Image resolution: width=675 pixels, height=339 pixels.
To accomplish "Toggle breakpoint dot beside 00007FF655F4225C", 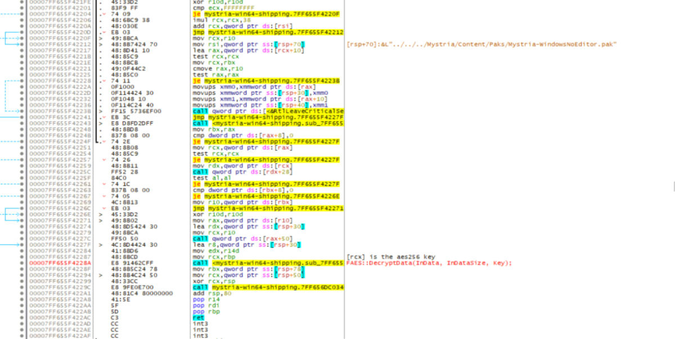I will click(22, 171).
